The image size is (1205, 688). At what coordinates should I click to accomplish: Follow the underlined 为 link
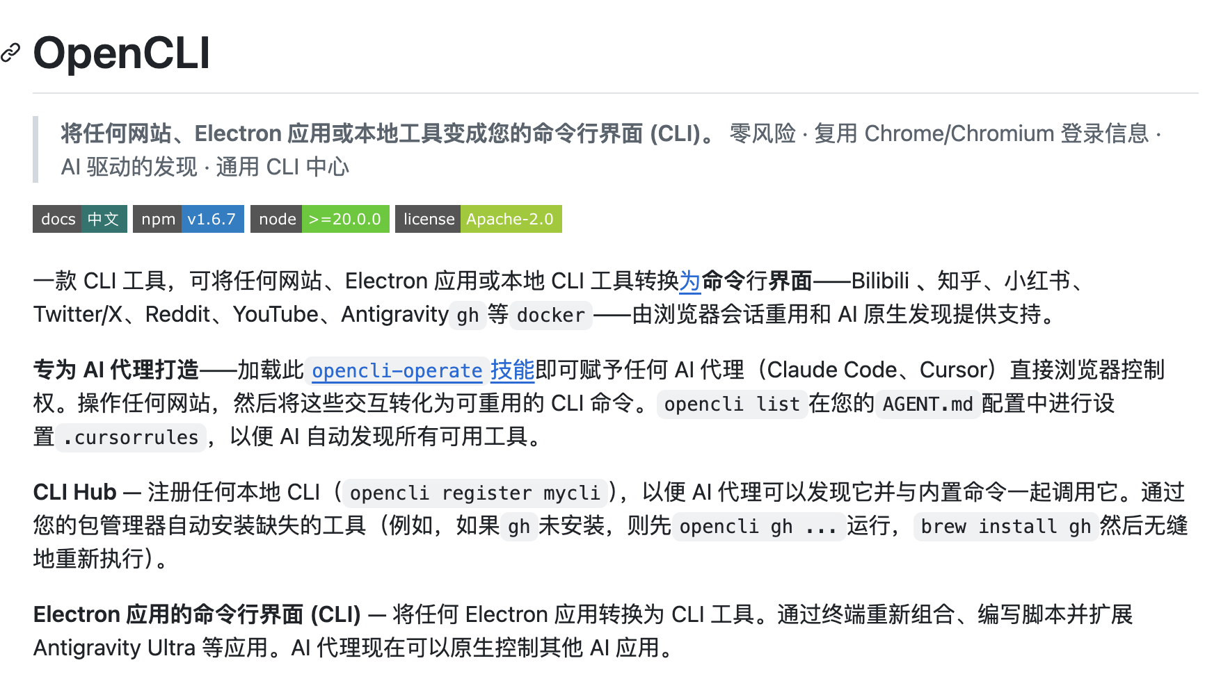(x=689, y=281)
